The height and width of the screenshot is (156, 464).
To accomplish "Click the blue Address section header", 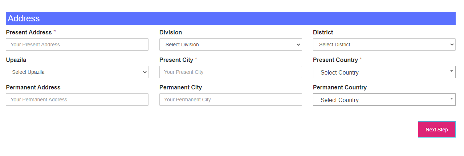I will pyautogui.click(x=231, y=18).
